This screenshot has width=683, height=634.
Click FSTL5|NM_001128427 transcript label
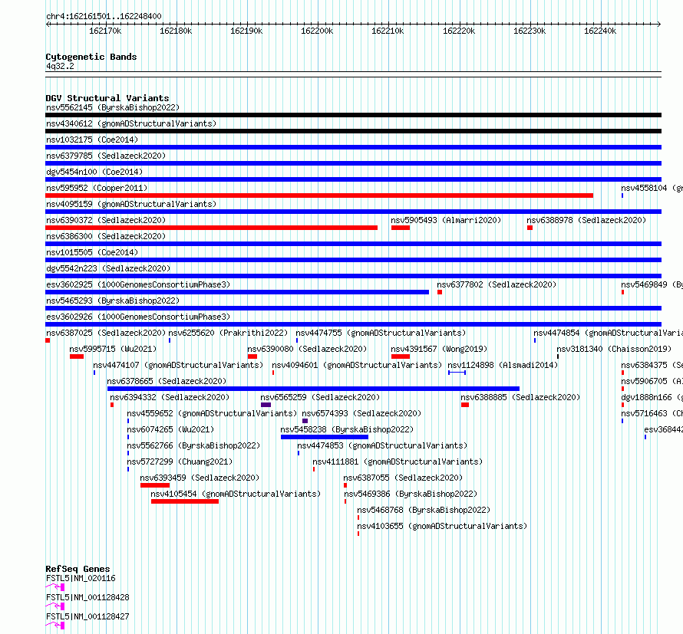pyautogui.click(x=87, y=616)
